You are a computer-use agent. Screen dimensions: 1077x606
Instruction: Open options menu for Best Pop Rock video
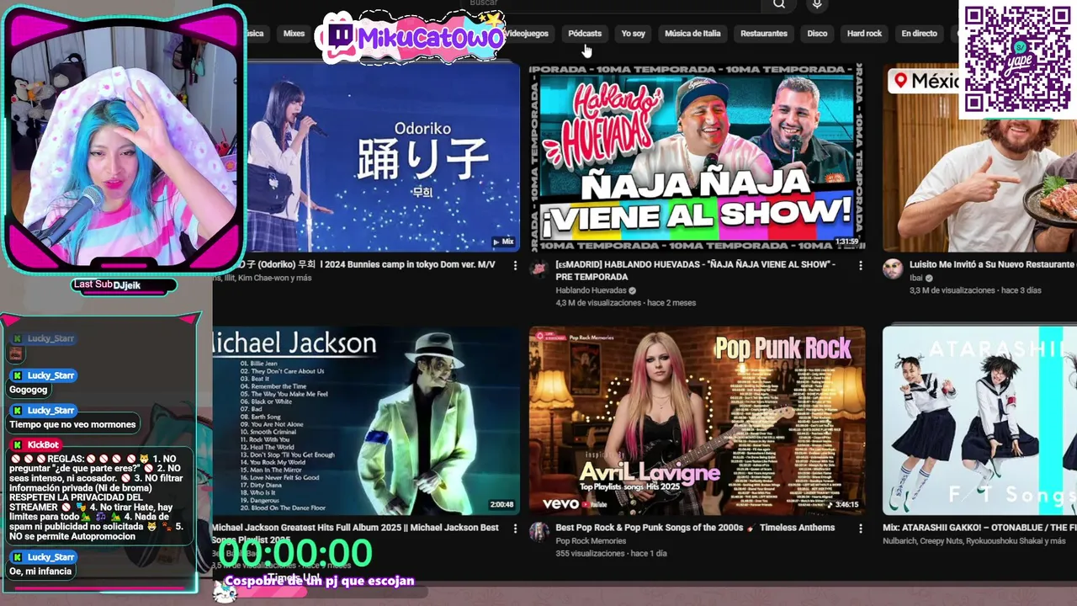click(x=860, y=528)
